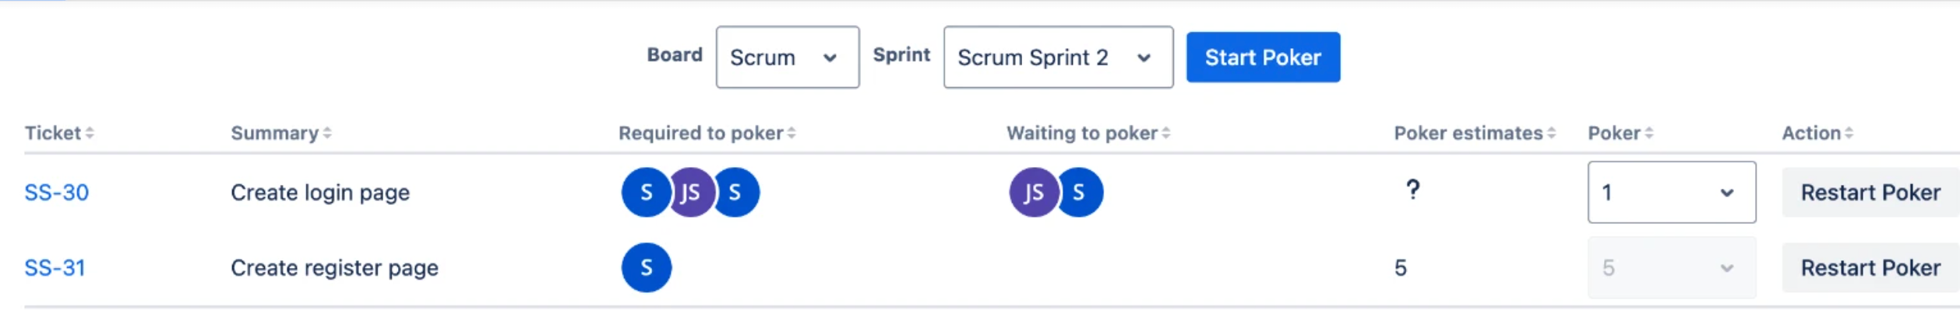Sort by Poker estimates column
1960x331 pixels.
[1475, 133]
